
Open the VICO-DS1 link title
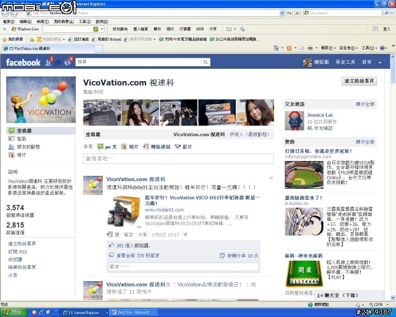(202, 200)
